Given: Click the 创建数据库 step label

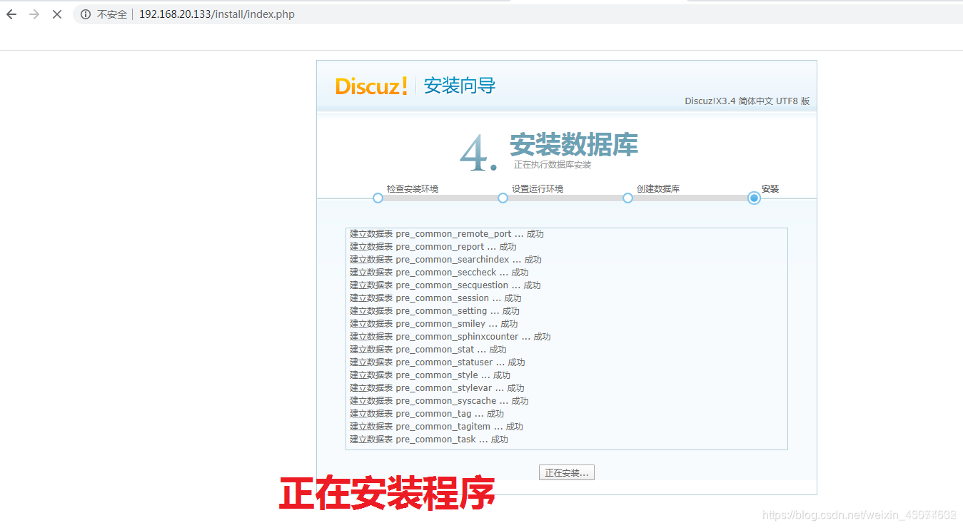Looking at the screenshot, I should tap(658, 189).
